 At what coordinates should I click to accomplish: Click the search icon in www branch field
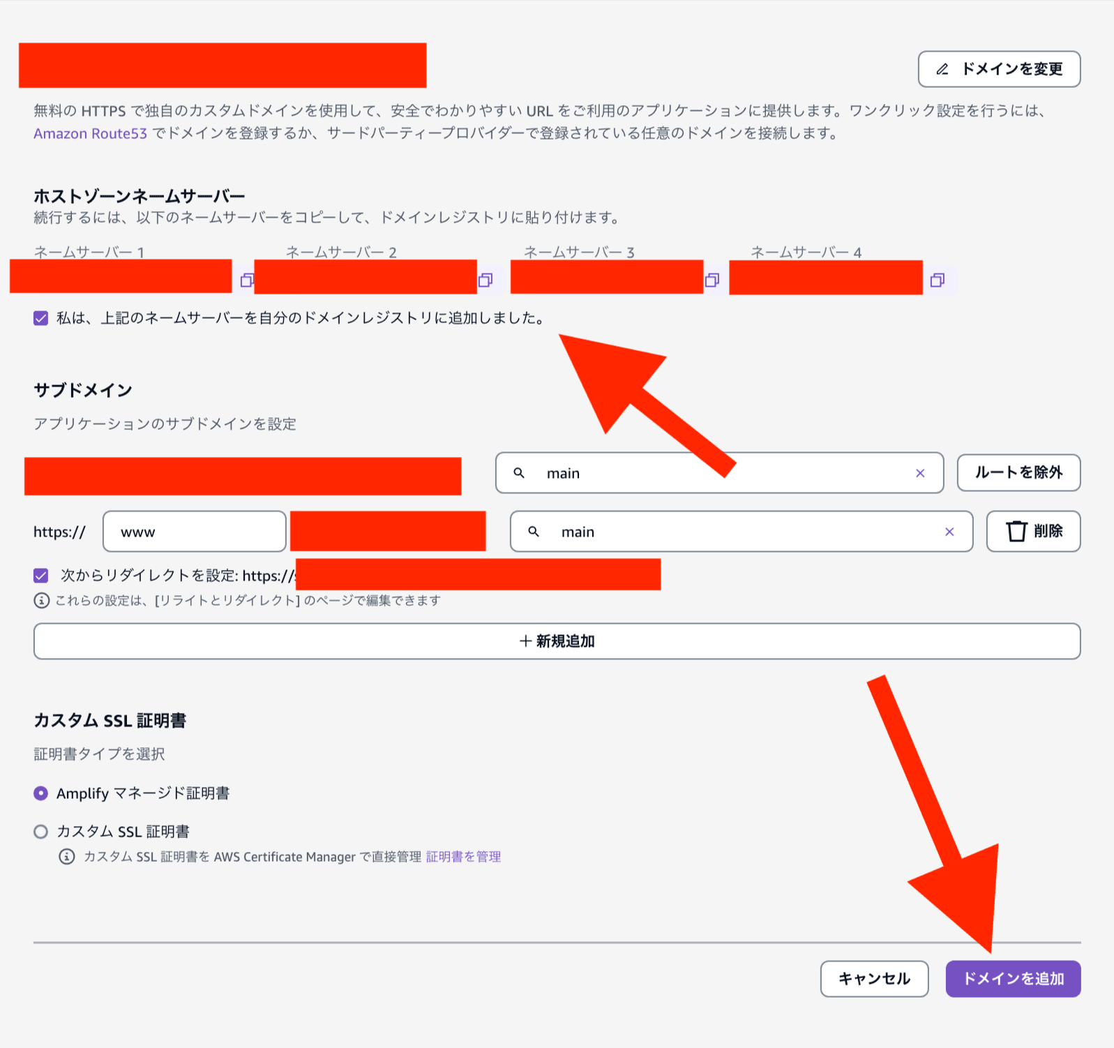[534, 532]
